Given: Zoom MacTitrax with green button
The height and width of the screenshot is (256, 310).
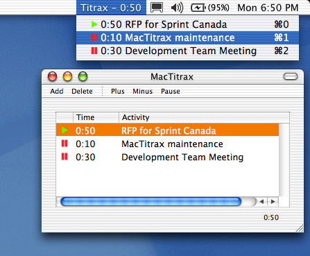Looking at the screenshot, I should coord(83,76).
